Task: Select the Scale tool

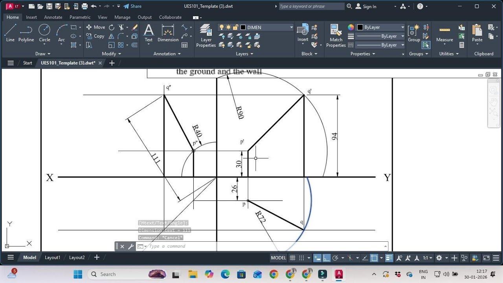Action: 112,45
